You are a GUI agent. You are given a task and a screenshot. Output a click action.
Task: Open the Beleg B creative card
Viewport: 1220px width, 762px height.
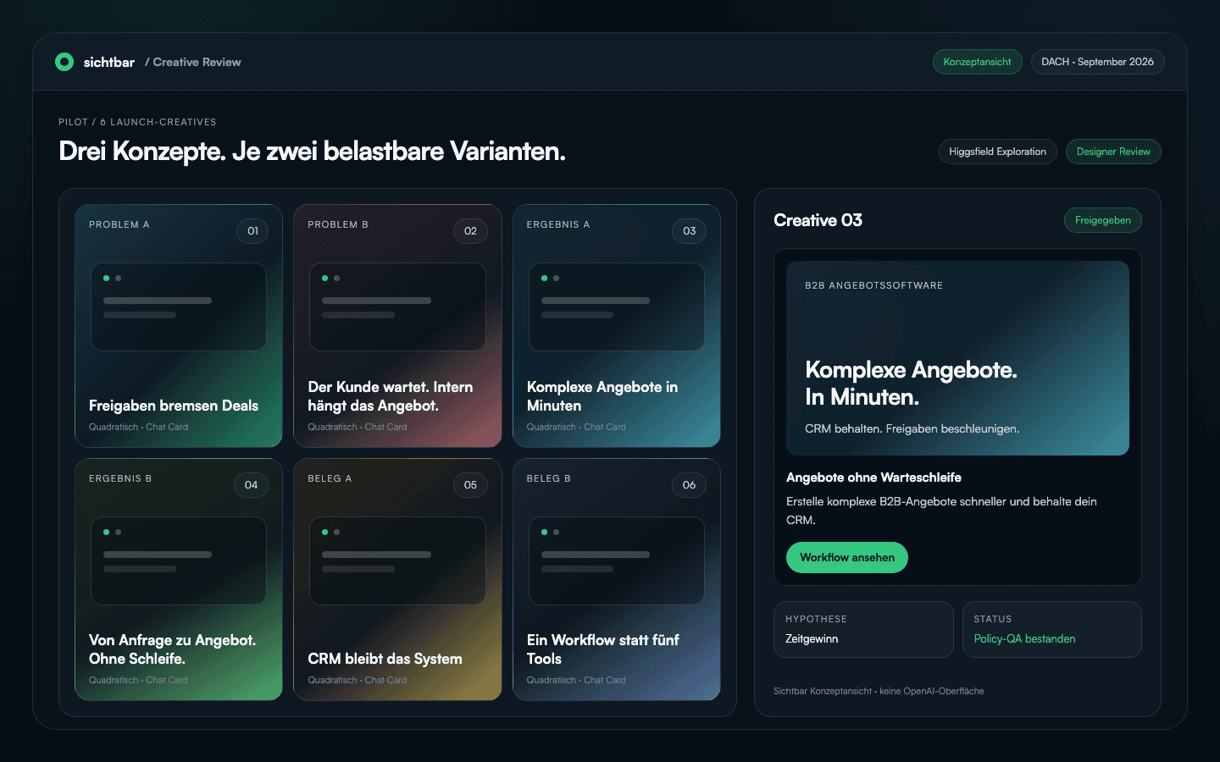pos(617,580)
